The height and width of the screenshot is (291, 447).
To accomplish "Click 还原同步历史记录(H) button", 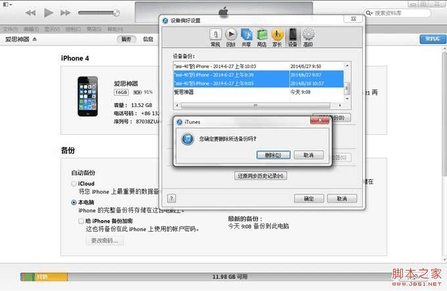I will pyautogui.click(x=260, y=175).
